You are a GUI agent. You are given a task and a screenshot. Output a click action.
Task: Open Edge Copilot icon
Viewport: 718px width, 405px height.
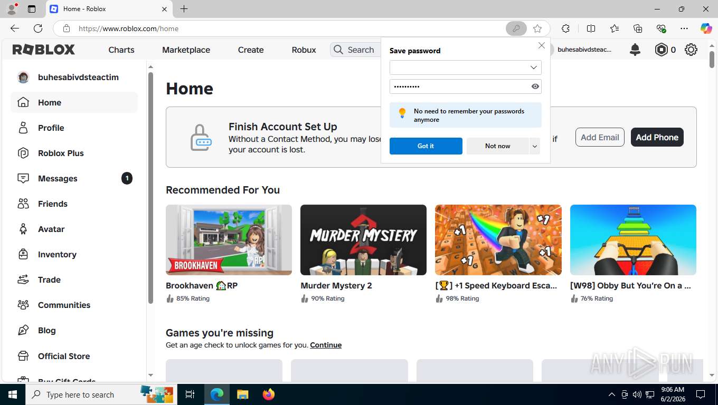pyautogui.click(x=706, y=28)
